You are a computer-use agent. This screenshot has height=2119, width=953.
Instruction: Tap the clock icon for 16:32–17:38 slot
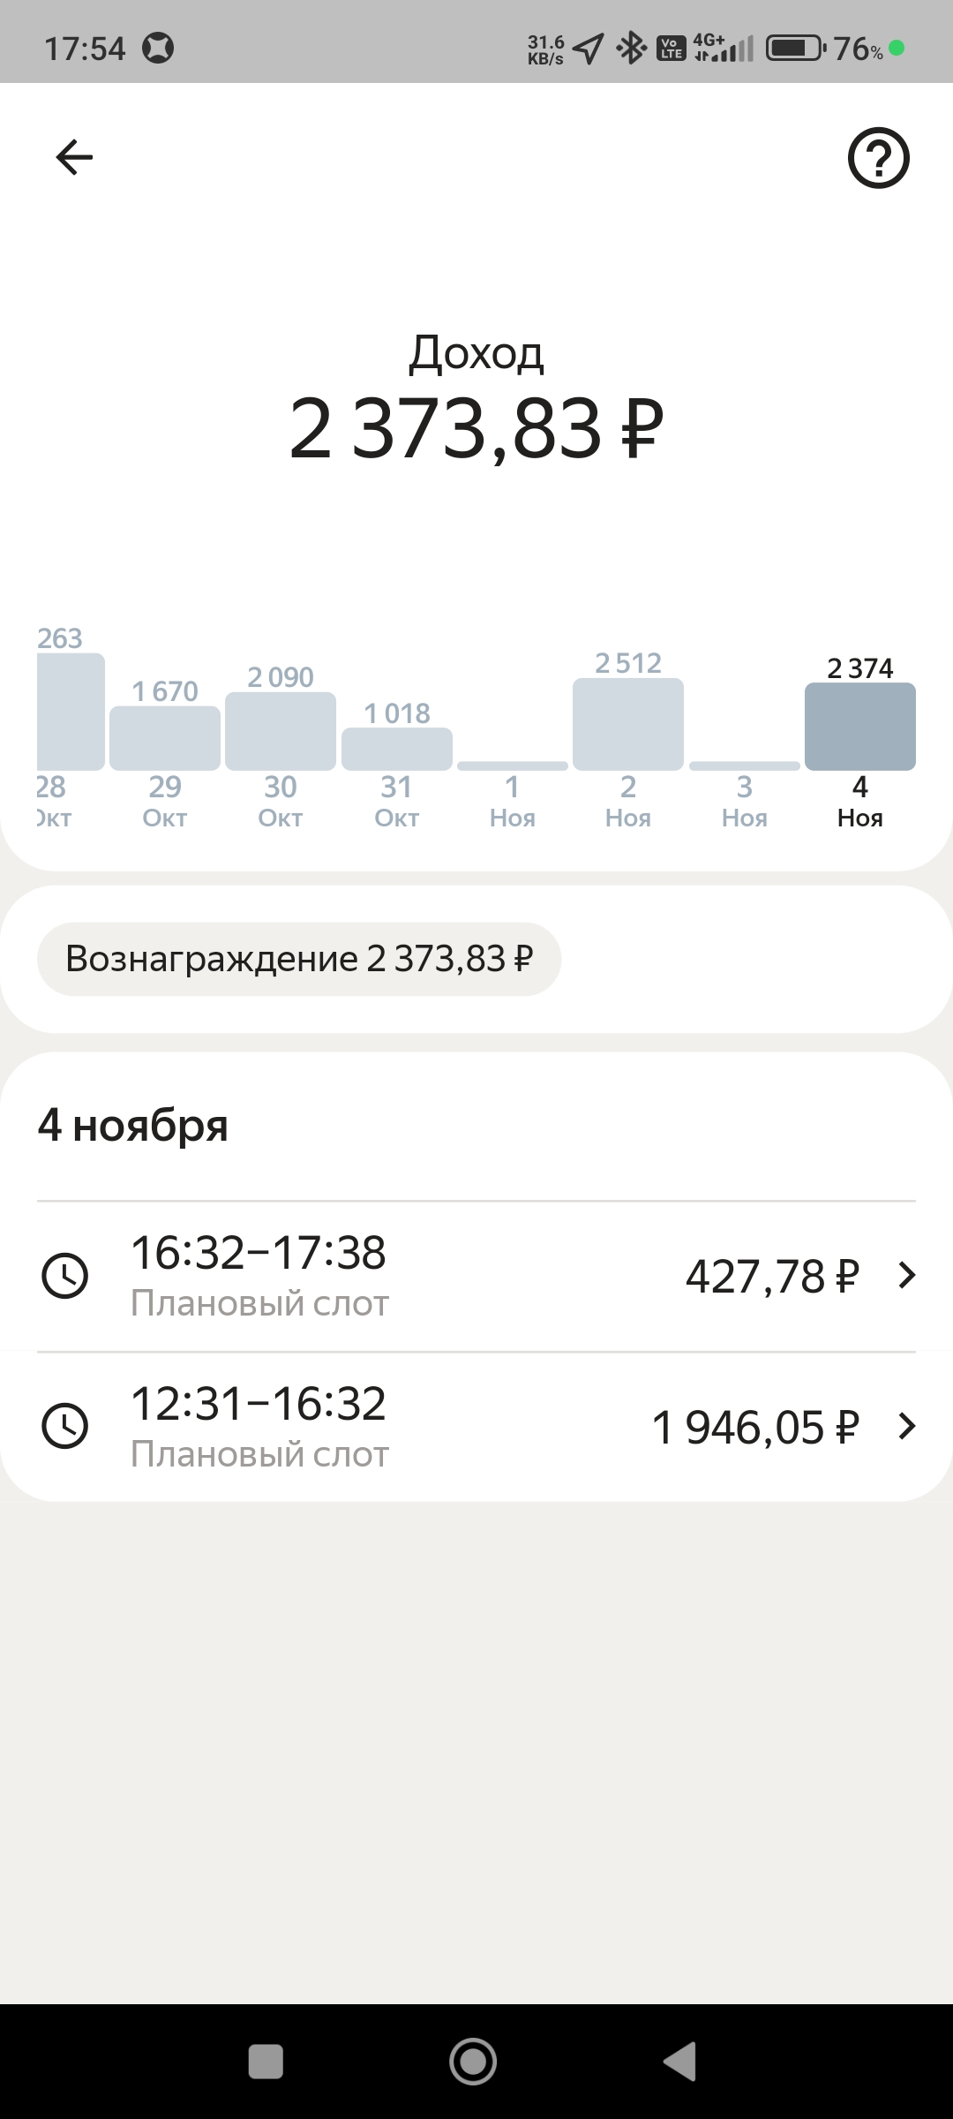click(x=65, y=1276)
